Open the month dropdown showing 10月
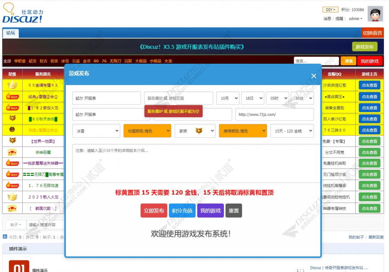 [x=228, y=98]
